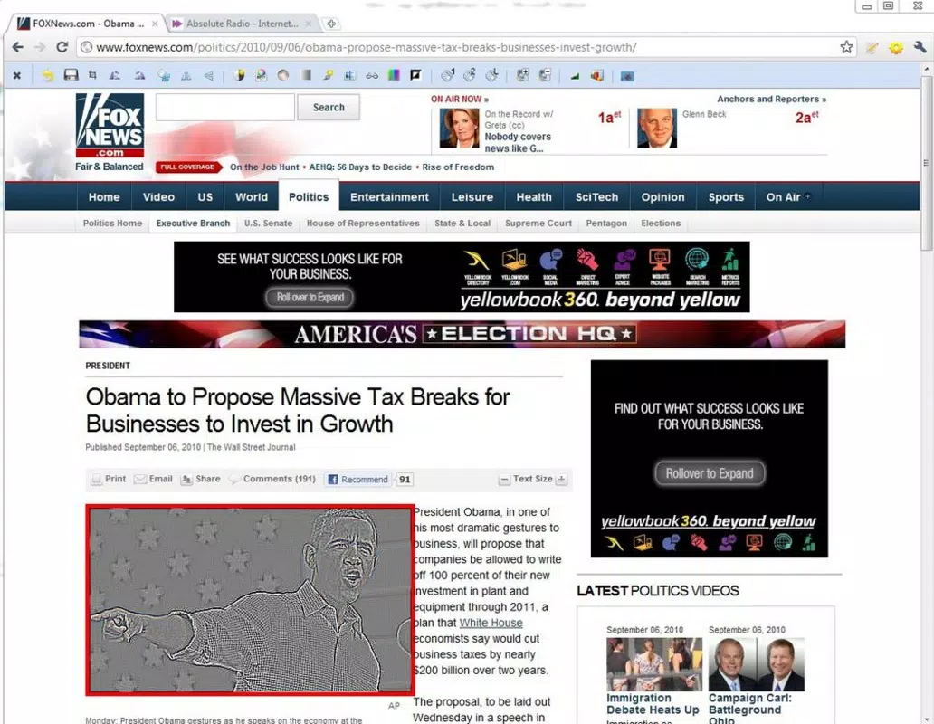
Task: Click the half yellow half black circle icon
Action: [x=240, y=75]
